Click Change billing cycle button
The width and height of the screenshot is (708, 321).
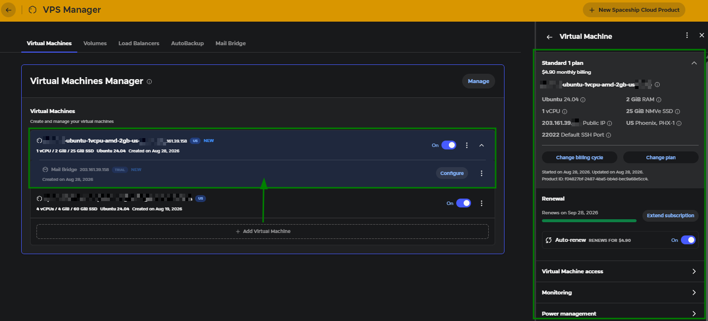coord(579,157)
